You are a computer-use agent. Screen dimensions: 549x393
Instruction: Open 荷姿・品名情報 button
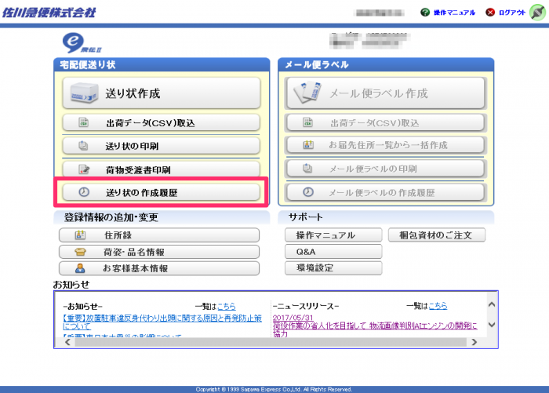(159, 252)
